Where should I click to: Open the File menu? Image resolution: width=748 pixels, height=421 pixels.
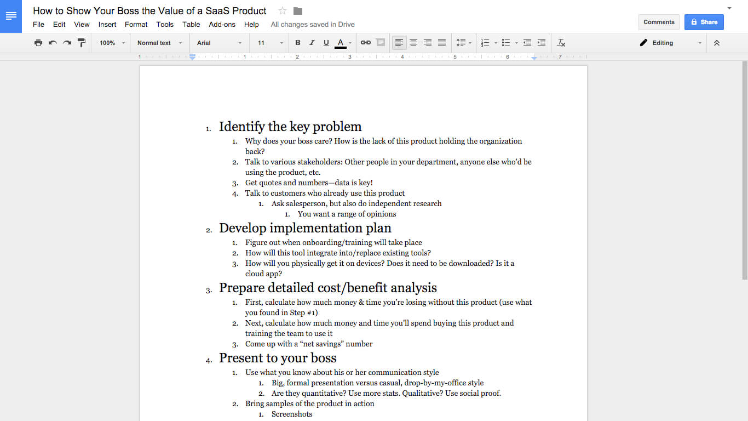click(38, 25)
